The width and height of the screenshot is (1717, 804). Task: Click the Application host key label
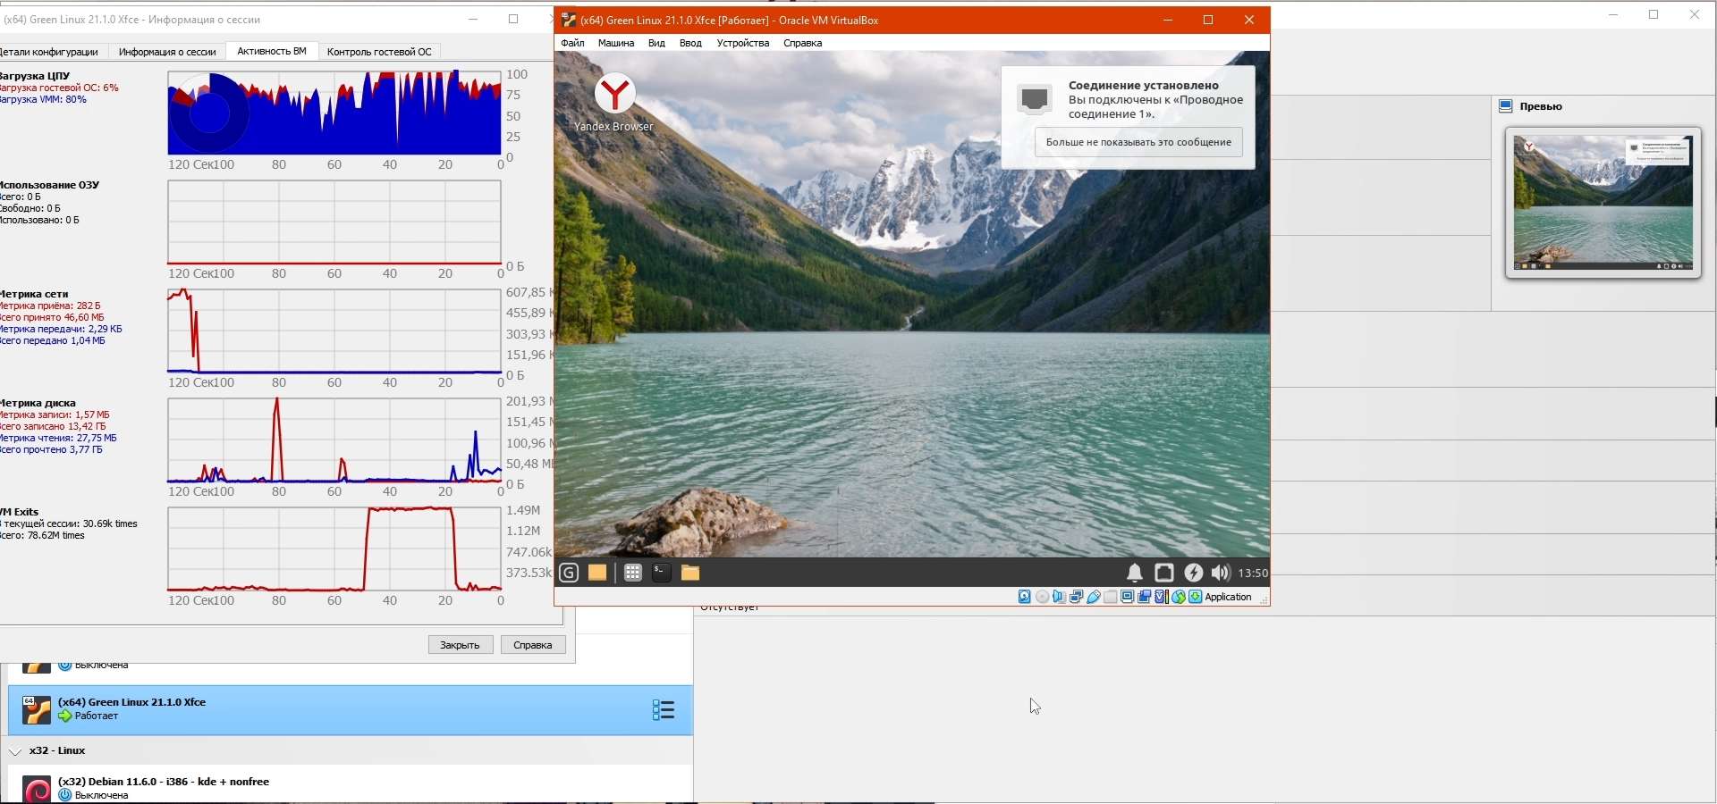pyautogui.click(x=1229, y=597)
